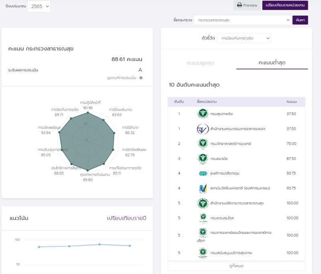Image resolution: width=321 pixels, height=274 pixels.
Task: Click the กรมสุขภาพจิต logo icon
Action: point(203,114)
